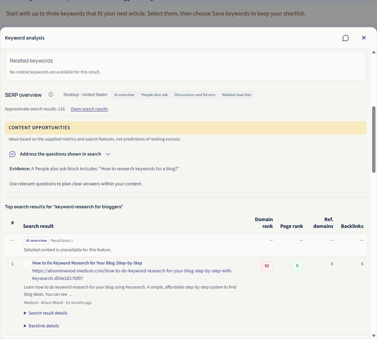Screen dimensions: 377x339
Task: Click the favicon next to the Medium result
Action: (27, 263)
